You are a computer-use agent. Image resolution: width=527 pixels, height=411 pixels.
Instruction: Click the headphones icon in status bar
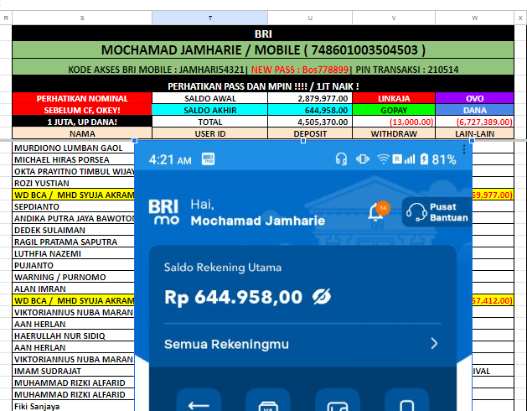point(341,159)
